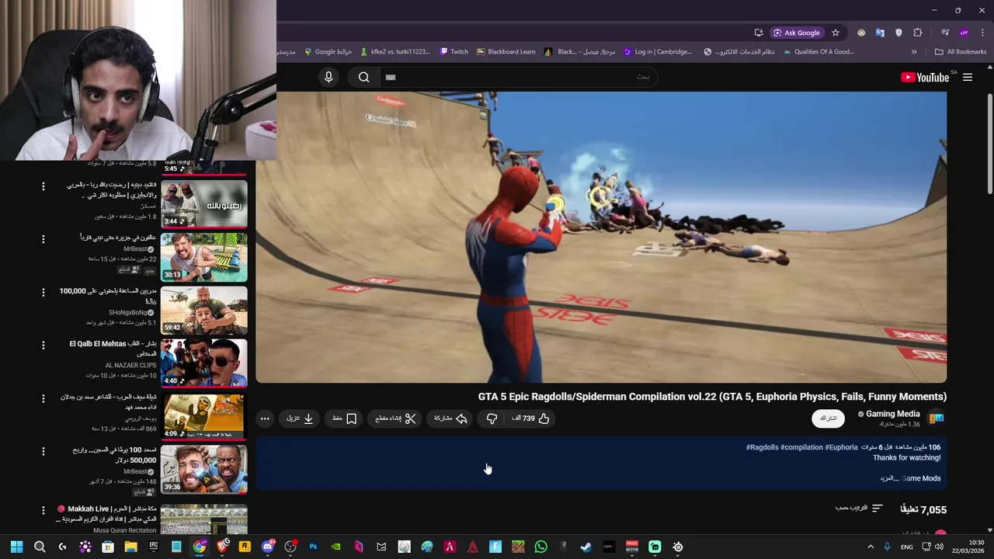Open Windows taskbar search
This screenshot has width=994, height=559.
pyautogui.click(x=40, y=547)
